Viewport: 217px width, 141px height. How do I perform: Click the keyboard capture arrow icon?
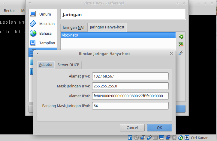[187, 138]
